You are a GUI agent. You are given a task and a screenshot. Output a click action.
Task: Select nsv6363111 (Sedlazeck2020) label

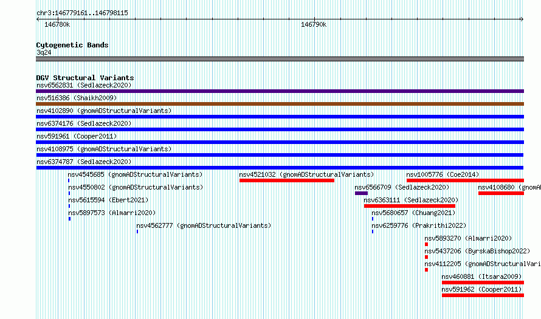[x=411, y=200]
